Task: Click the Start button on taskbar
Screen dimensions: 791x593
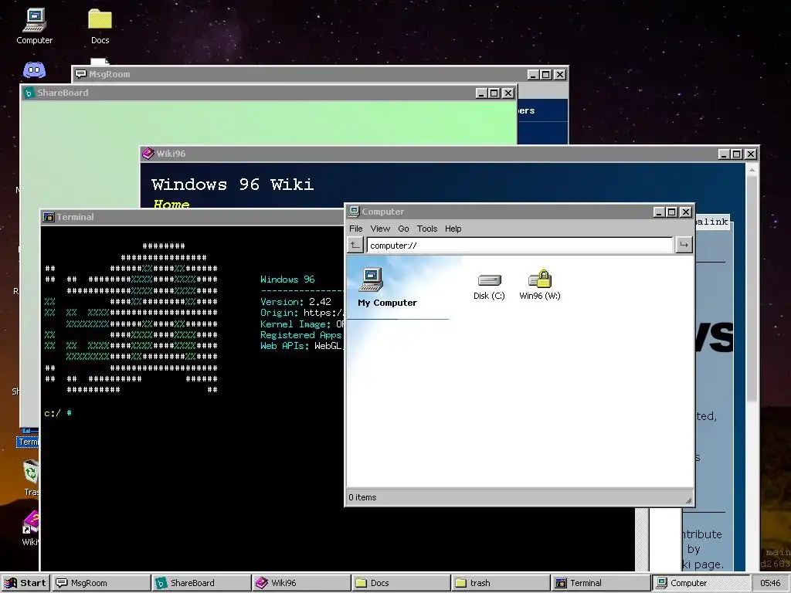Action: [25, 583]
